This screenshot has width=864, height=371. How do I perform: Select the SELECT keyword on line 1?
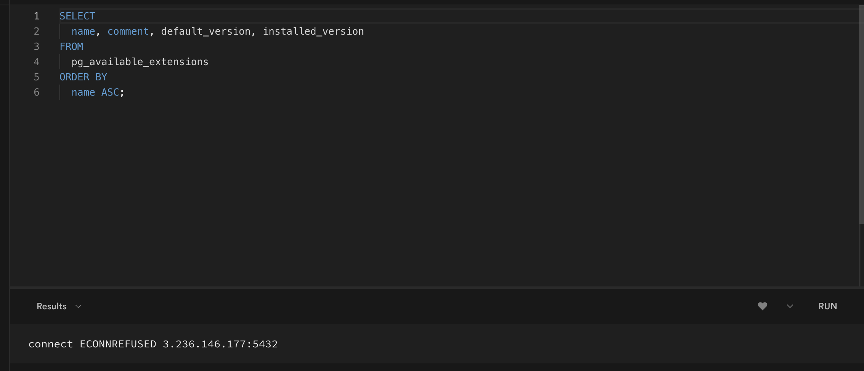coord(77,16)
